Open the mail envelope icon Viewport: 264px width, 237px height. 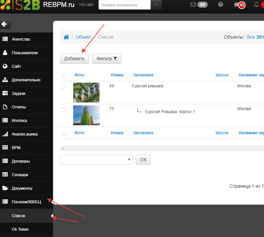coord(193,5)
